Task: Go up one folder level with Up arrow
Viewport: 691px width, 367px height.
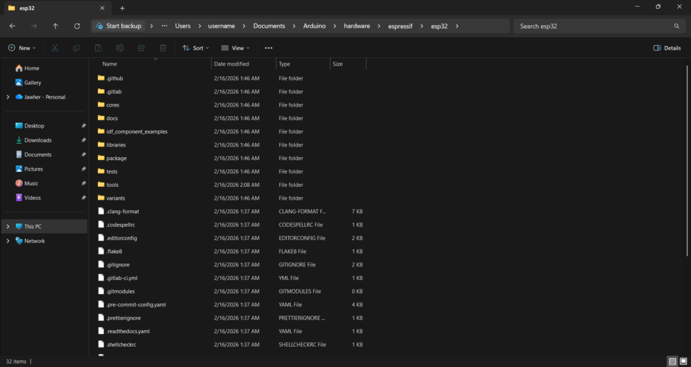Action: coord(55,26)
